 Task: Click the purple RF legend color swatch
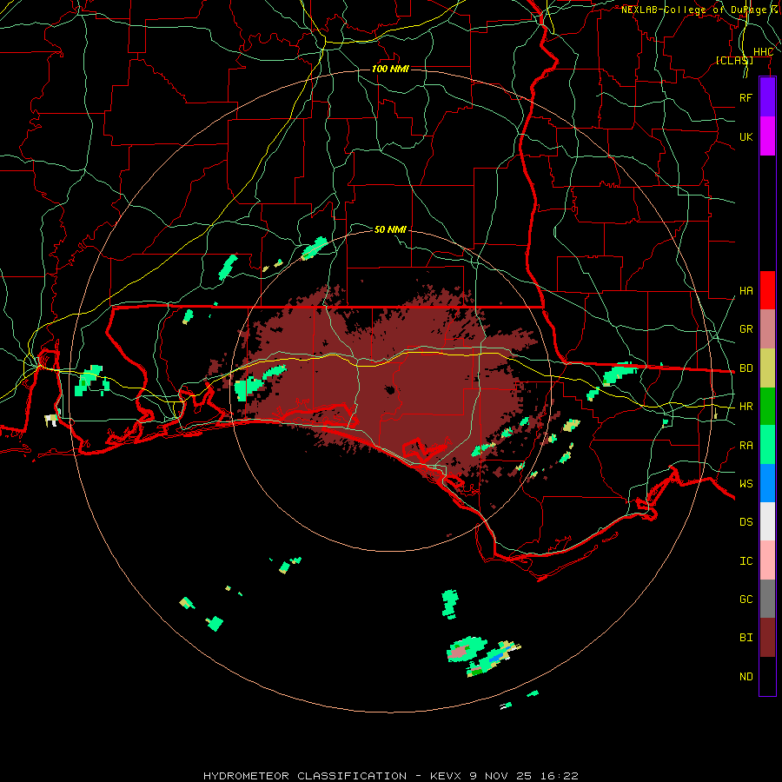pyautogui.click(x=767, y=97)
